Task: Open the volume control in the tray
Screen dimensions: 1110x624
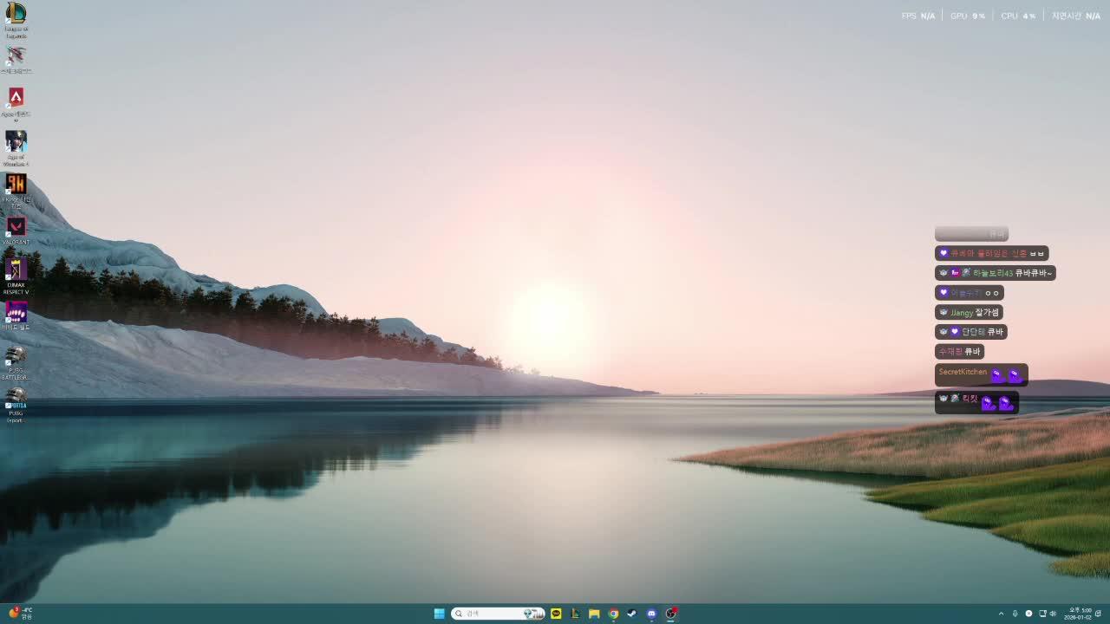Action: tap(1053, 614)
